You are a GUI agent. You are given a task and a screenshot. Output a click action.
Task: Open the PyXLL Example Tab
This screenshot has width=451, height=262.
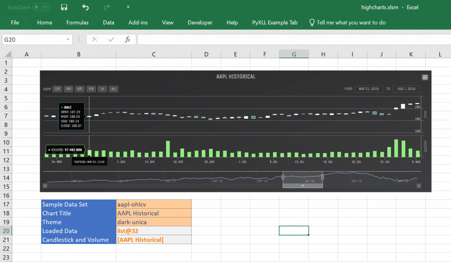[275, 22]
